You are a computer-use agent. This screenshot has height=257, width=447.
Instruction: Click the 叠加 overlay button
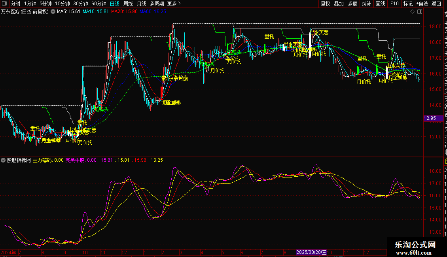(x=339, y=4)
